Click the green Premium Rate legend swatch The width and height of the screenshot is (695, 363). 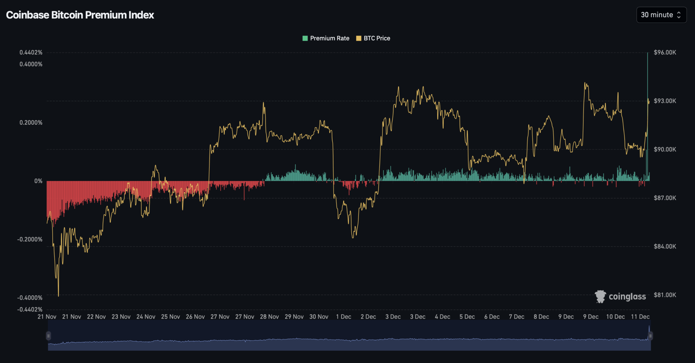[x=305, y=38]
